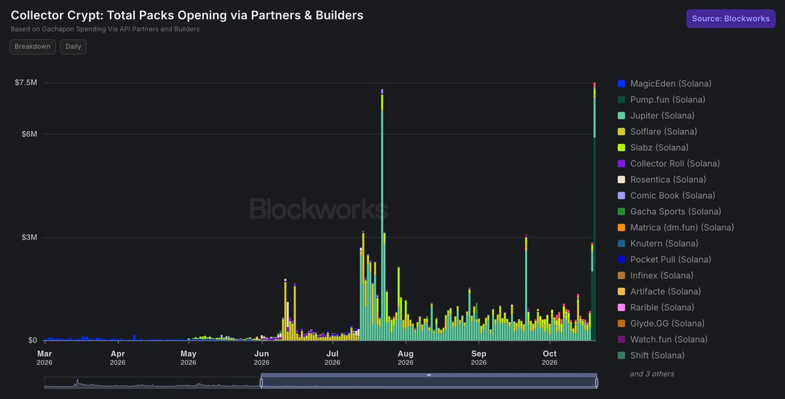Click the tallest October bar at chart's right edge

(x=594, y=211)
